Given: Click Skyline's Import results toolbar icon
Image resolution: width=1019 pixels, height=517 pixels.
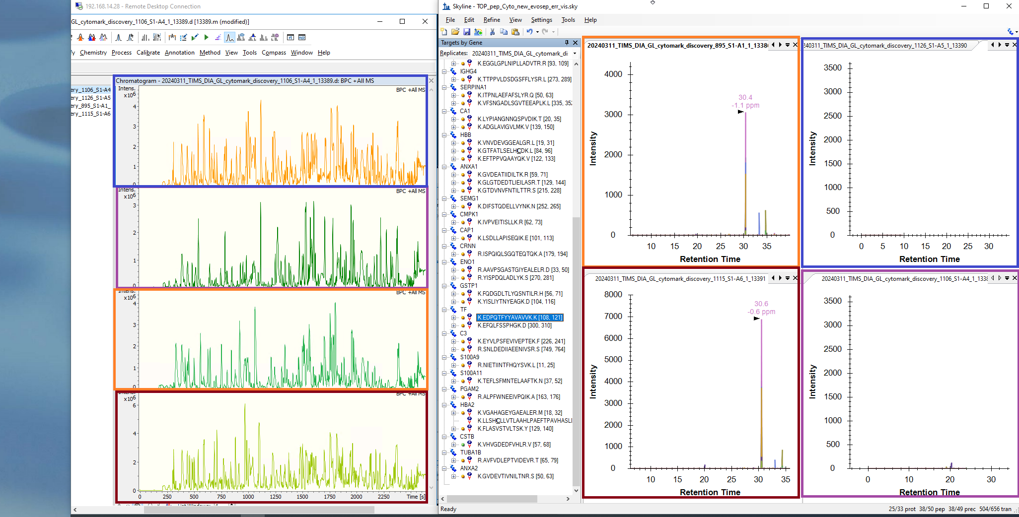Looking at the screenshot, I should [x=478, y=32].
